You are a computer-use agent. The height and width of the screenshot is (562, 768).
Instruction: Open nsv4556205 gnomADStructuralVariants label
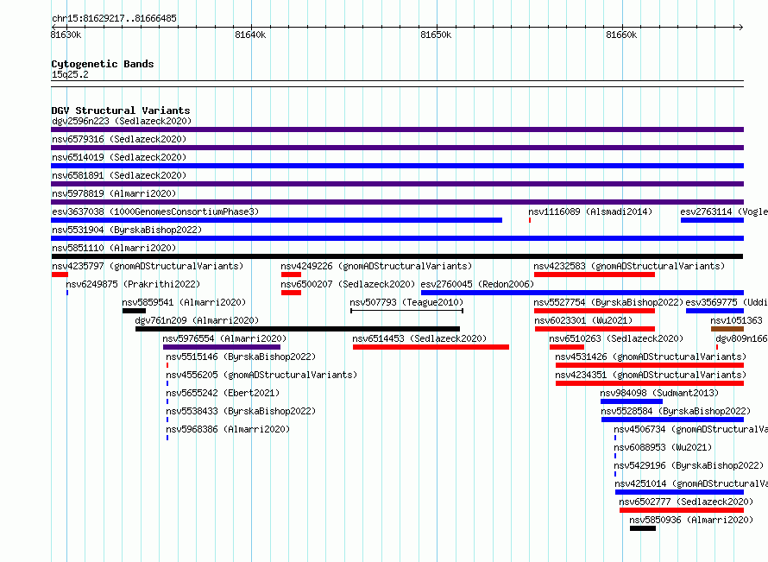261,375
